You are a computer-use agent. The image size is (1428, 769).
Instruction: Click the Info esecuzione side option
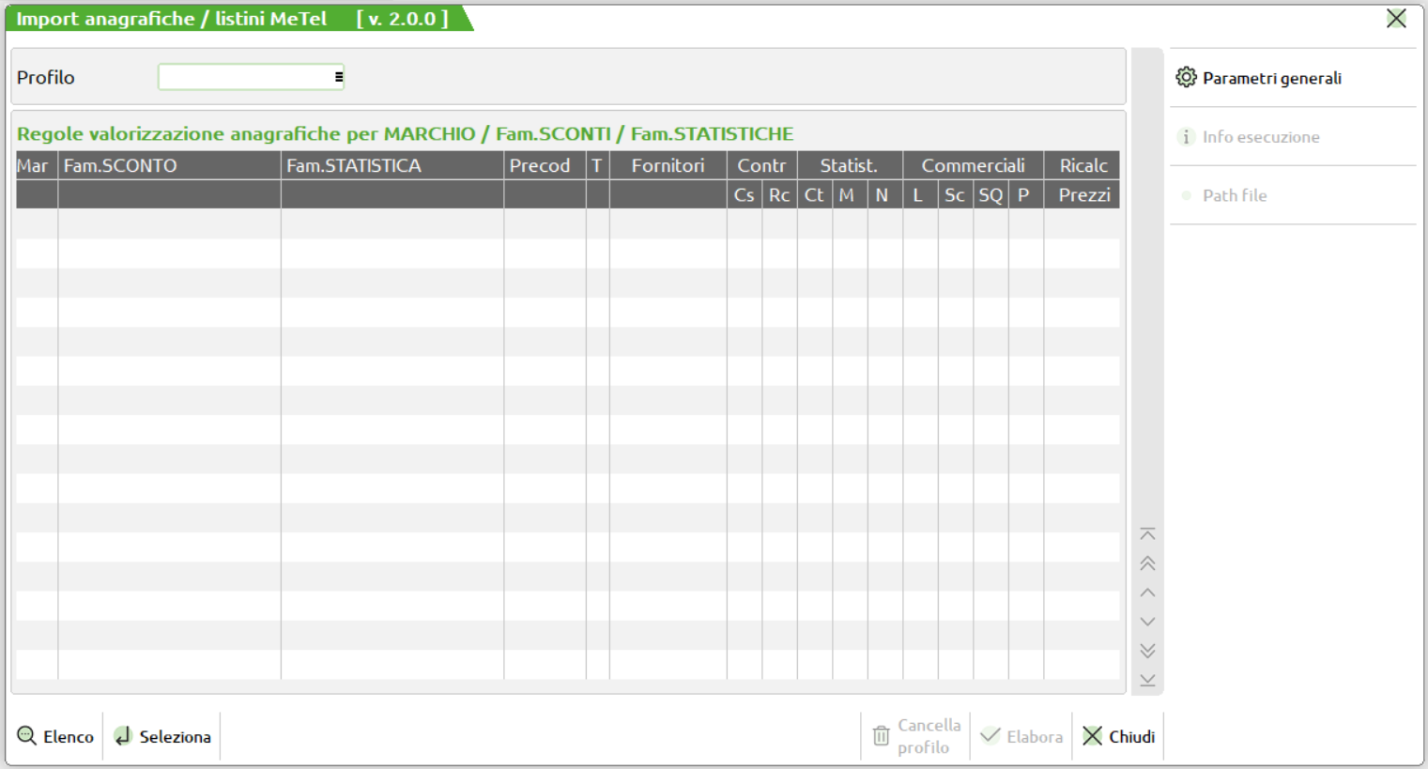click(x=1261, y=137)
